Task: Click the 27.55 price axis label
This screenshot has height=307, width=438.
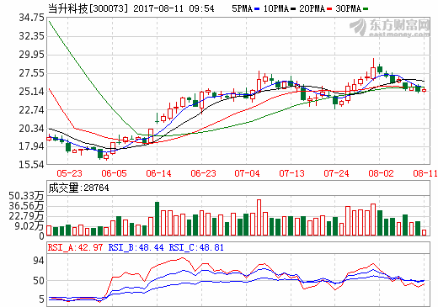Action: click(32, 73)
